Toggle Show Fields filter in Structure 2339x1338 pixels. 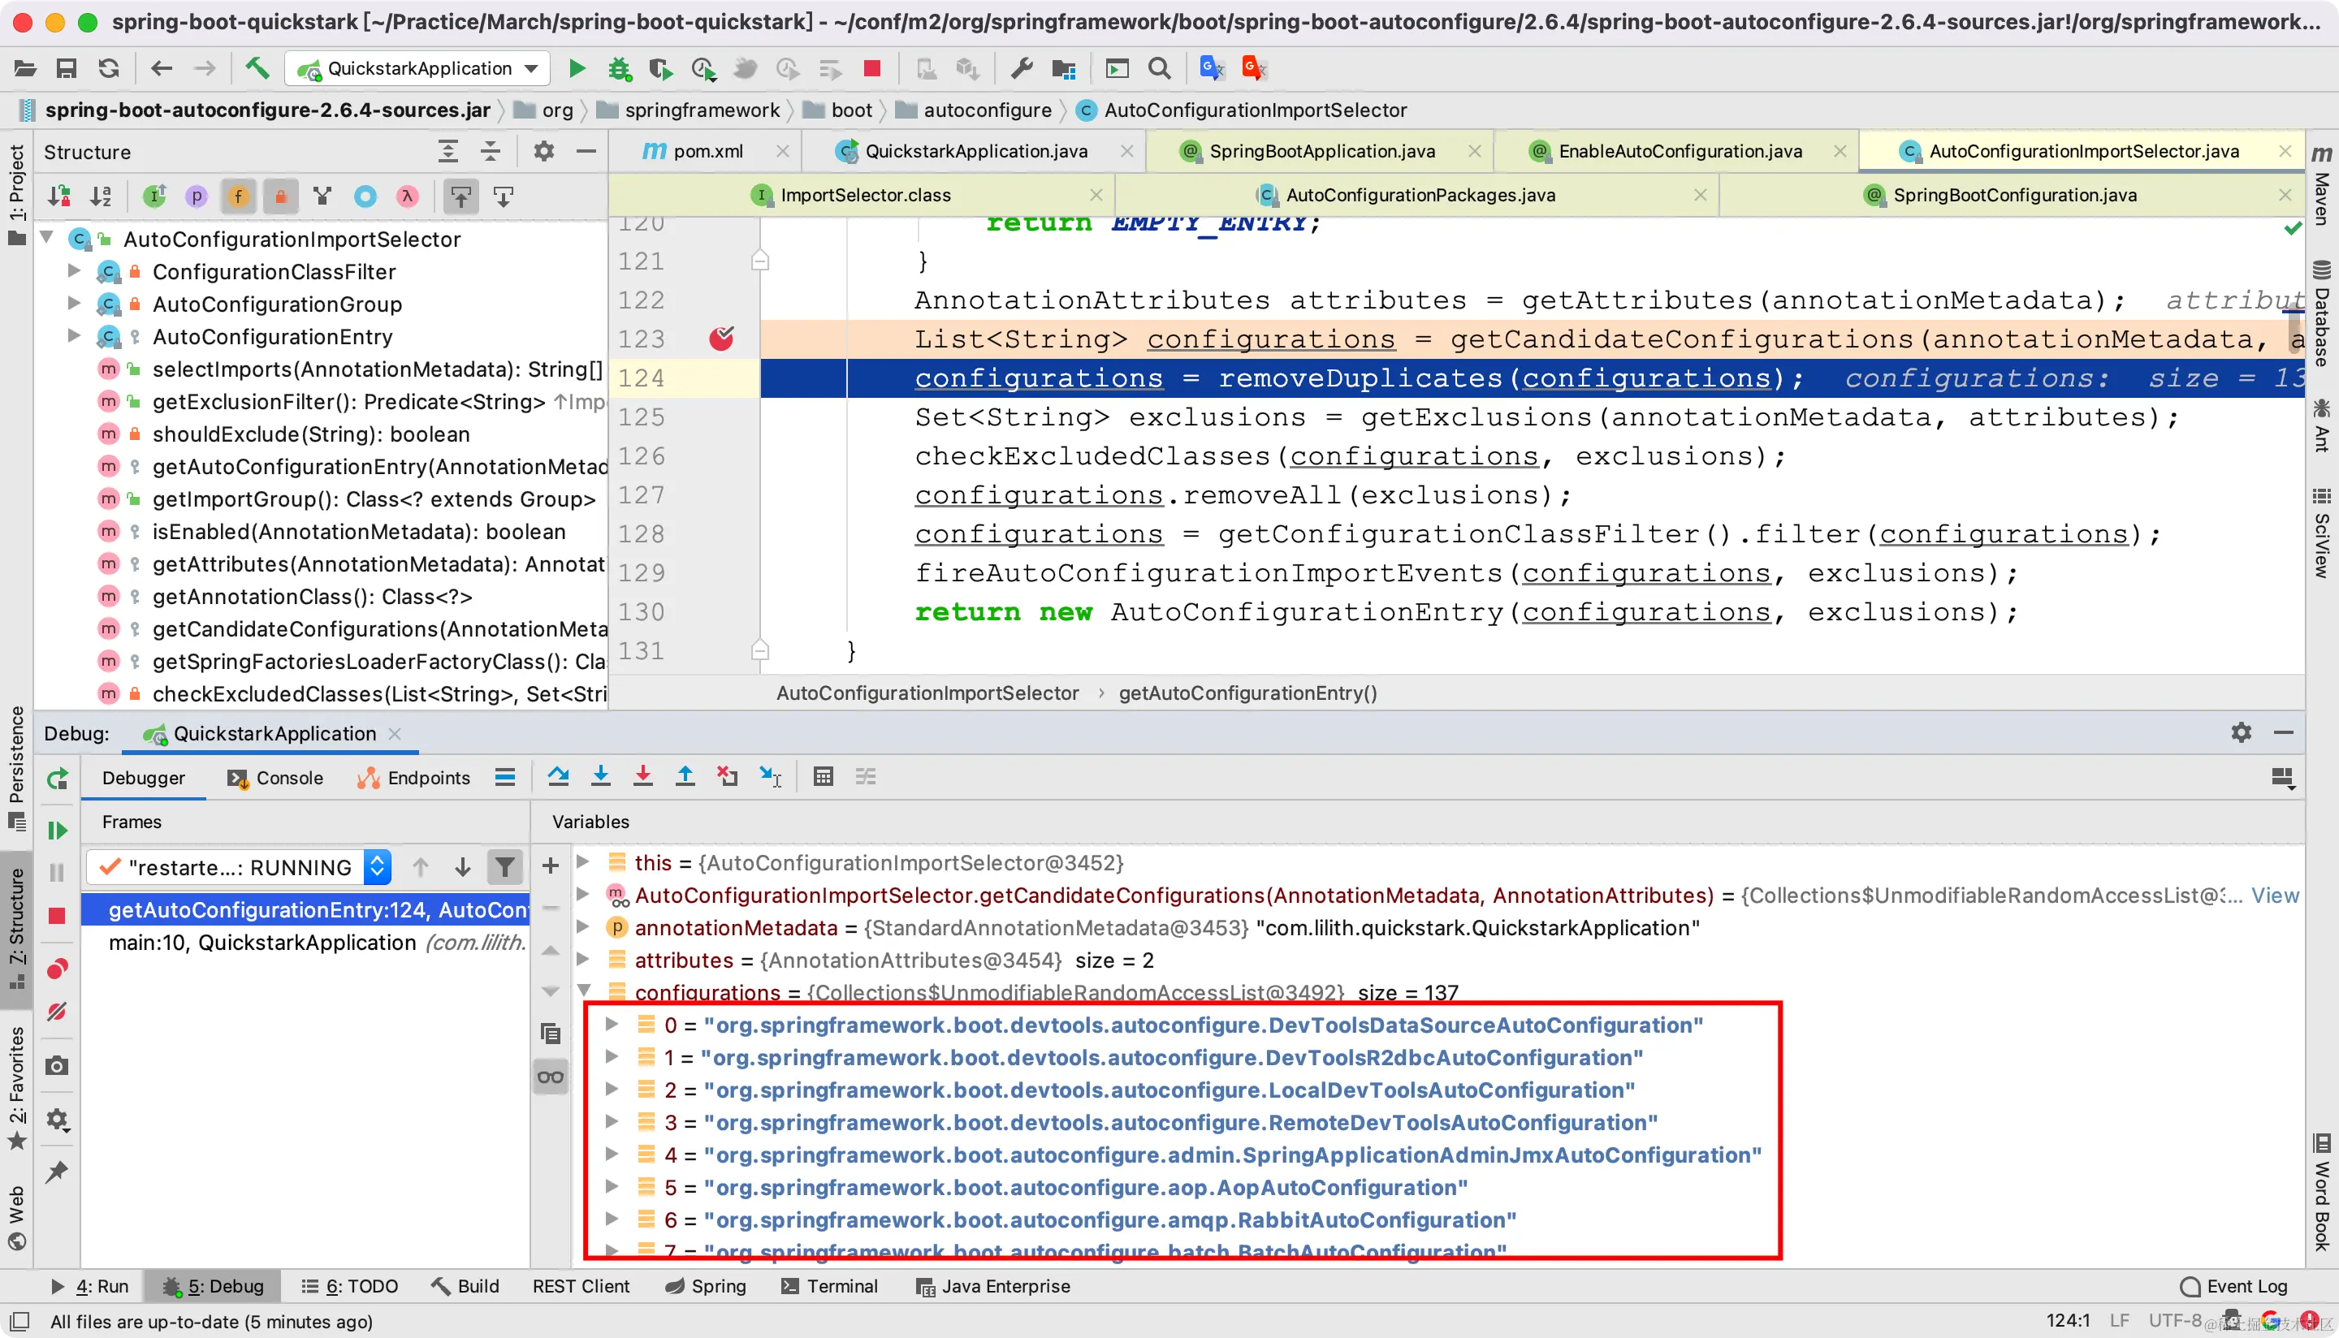click(238, 196)
